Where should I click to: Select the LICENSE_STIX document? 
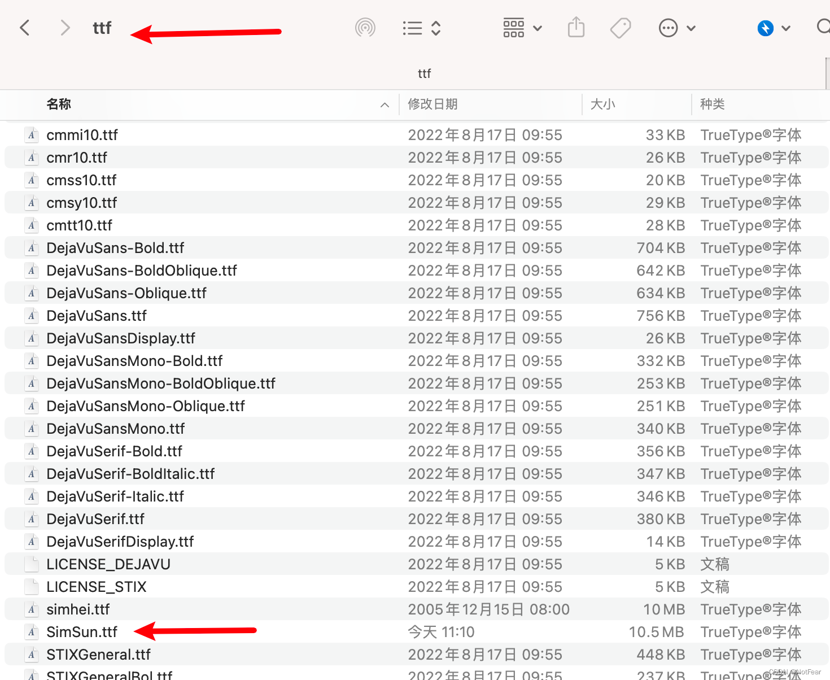[x=417, y=587]
